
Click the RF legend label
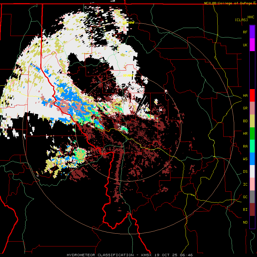245,32
